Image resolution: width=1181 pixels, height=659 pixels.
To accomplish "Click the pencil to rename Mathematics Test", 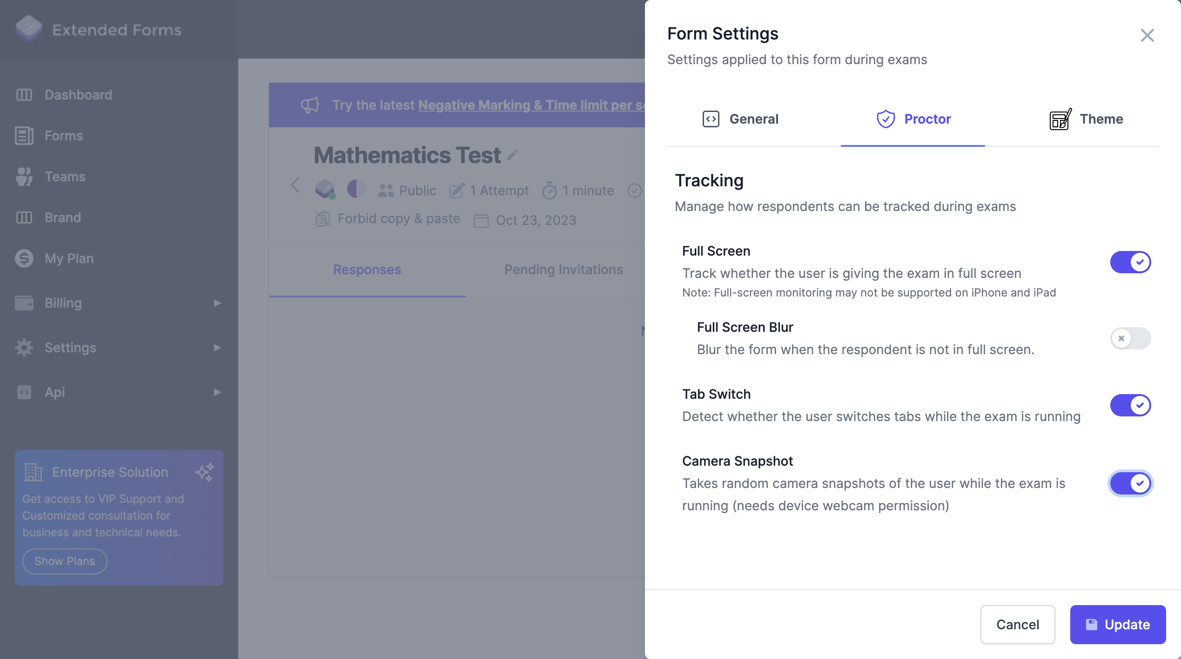I will click(x=512, y=156).
